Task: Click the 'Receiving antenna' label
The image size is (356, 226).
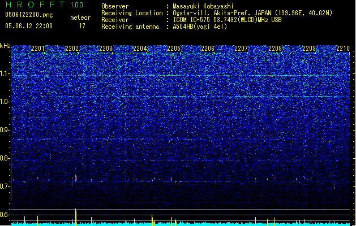Action: (x=130, y=27)
